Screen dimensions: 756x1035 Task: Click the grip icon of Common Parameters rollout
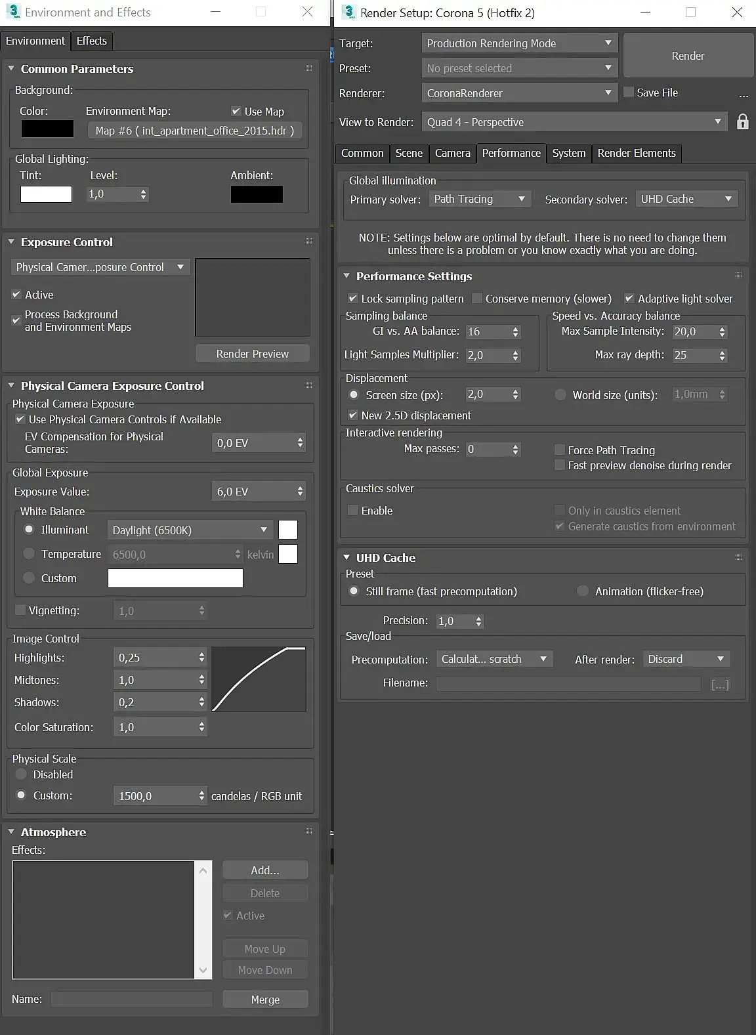point(308,68)
